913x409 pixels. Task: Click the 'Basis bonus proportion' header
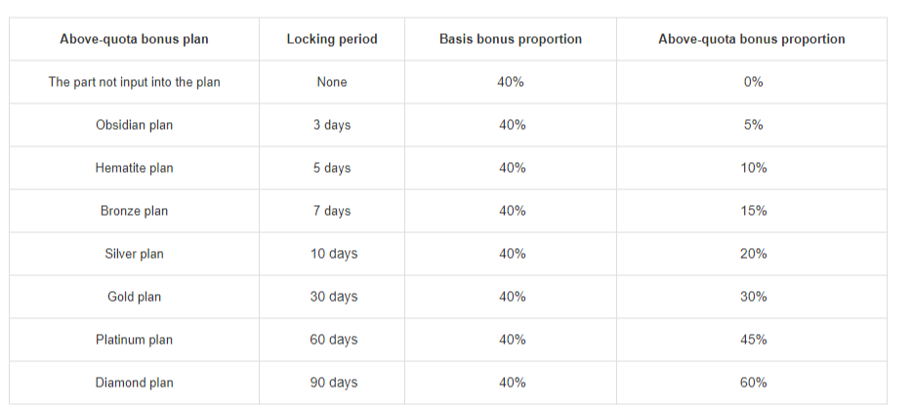point(511,39)
